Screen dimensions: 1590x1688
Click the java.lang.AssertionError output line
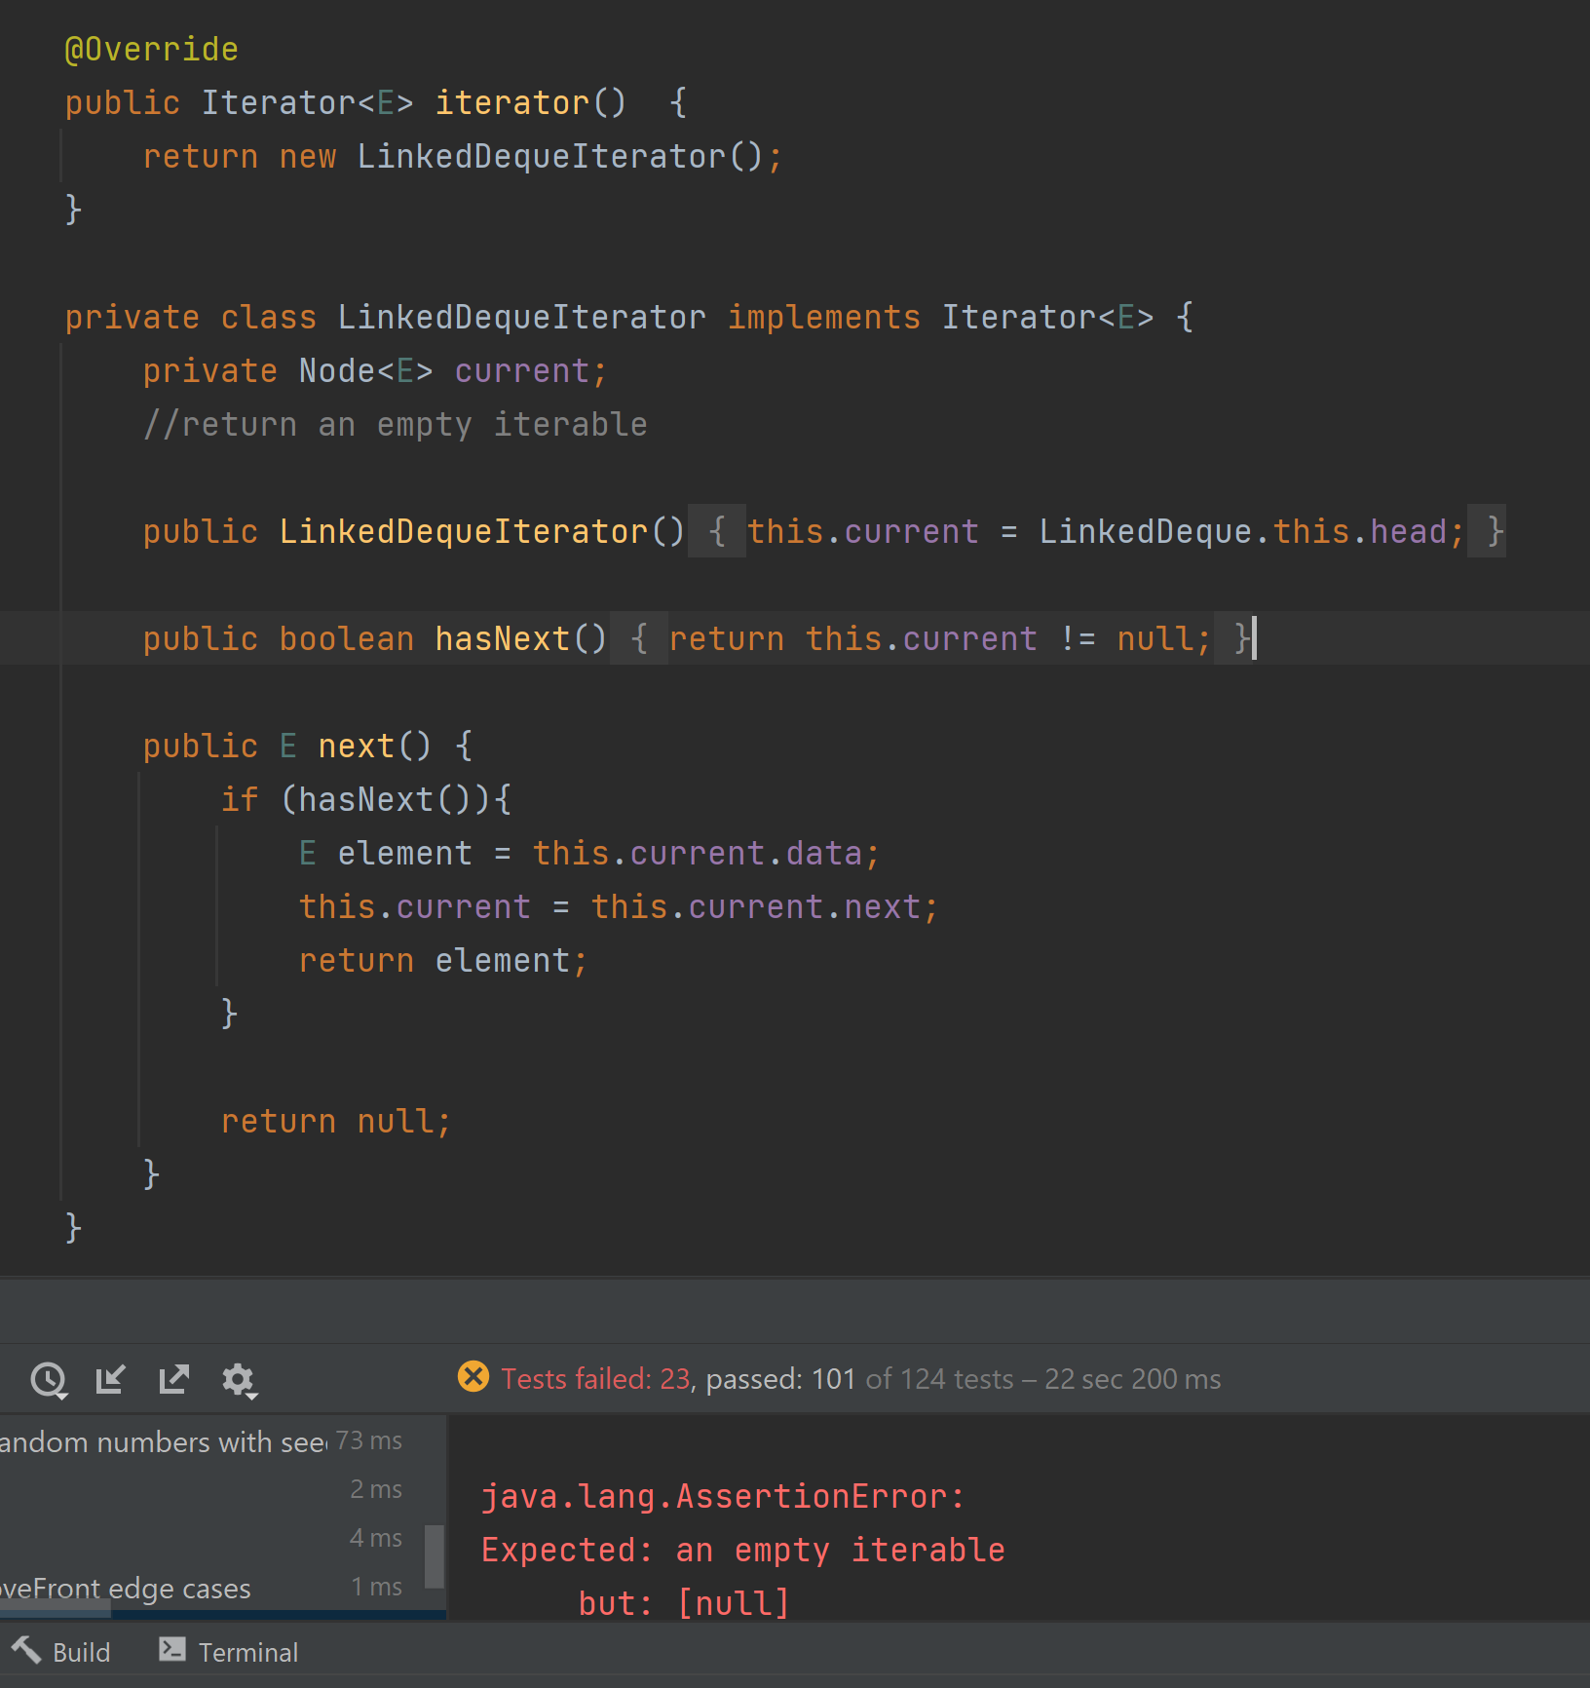point(723,1496)
